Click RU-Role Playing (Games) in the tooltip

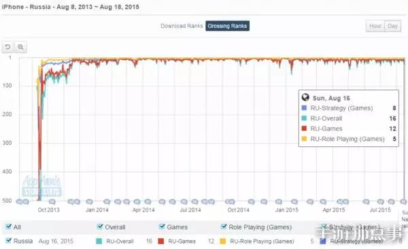coord(347,139)
